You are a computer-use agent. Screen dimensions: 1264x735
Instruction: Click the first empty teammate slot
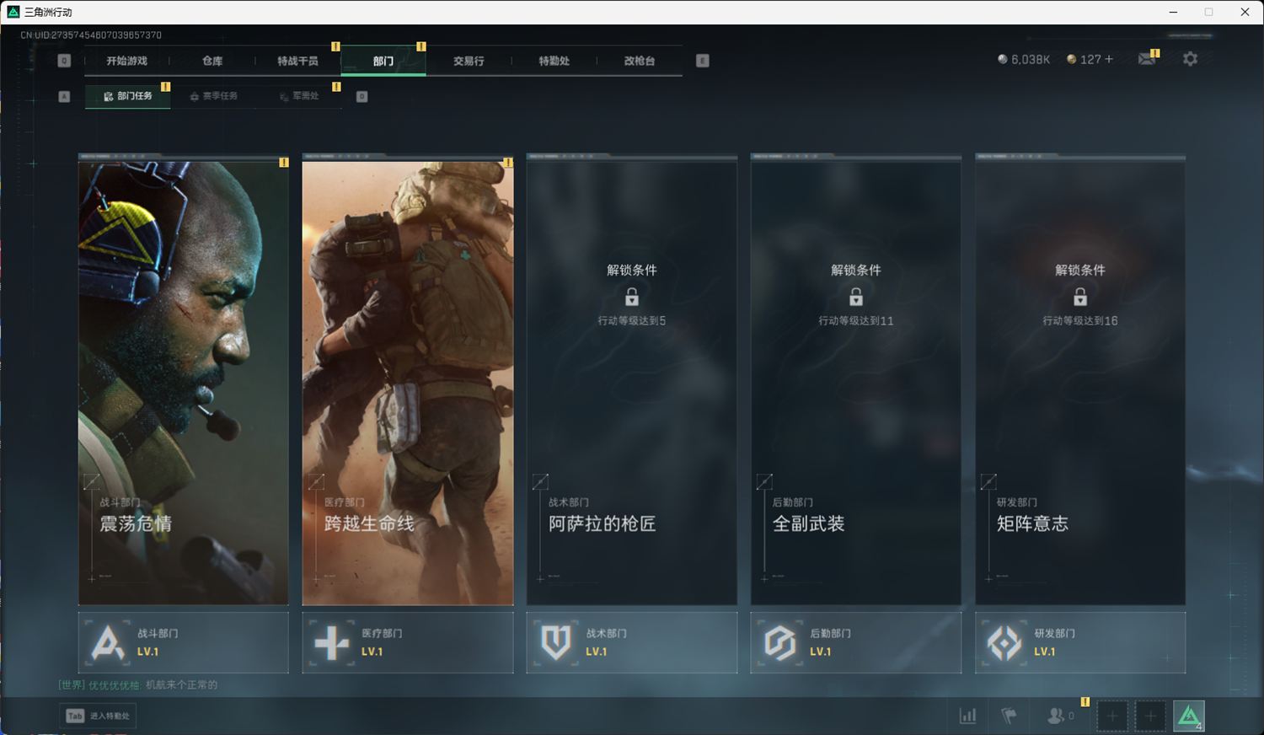1111,716
